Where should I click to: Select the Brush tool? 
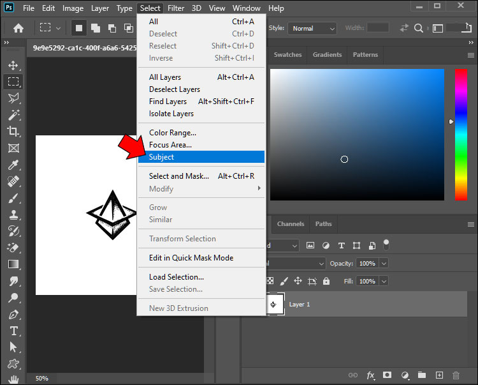(x=13, y=198)
